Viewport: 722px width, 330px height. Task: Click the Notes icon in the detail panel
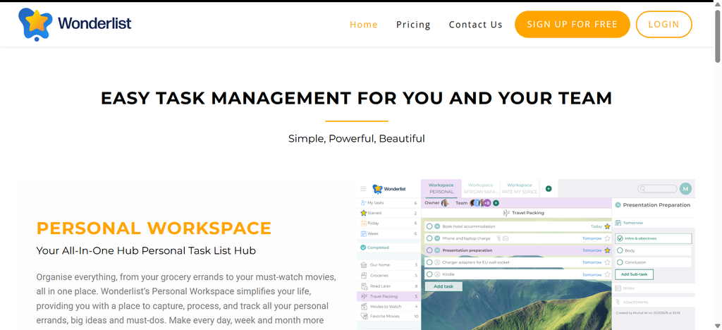(x=618, y=288)
